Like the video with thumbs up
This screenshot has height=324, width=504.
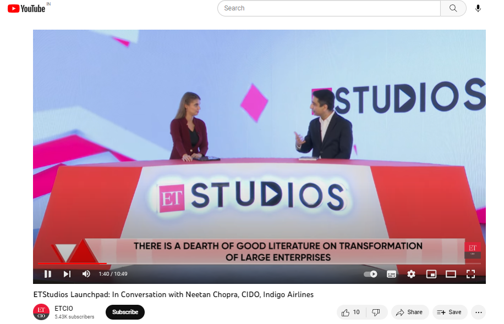(x=352, y=312)
